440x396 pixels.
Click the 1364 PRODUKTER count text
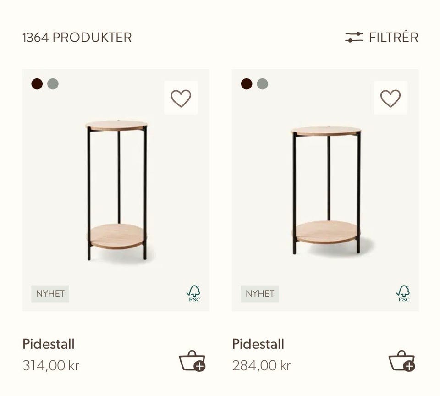pos(77,37)
